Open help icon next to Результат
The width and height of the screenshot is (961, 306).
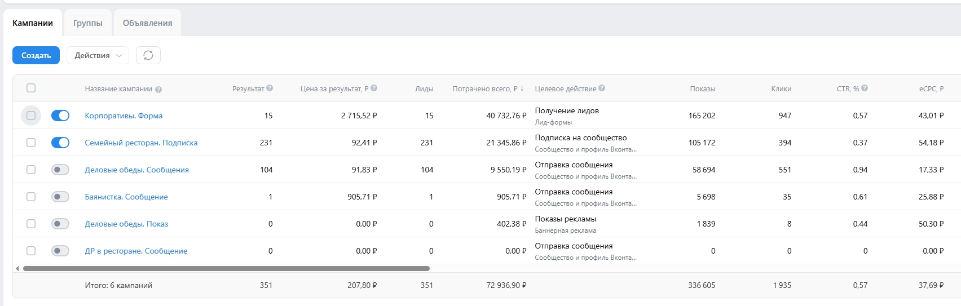click(x=270, y=88)
